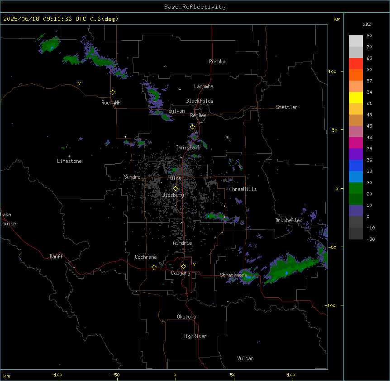
Task: Click the yellow diamond marker above the Calgary label
Action: coord(183,267)
